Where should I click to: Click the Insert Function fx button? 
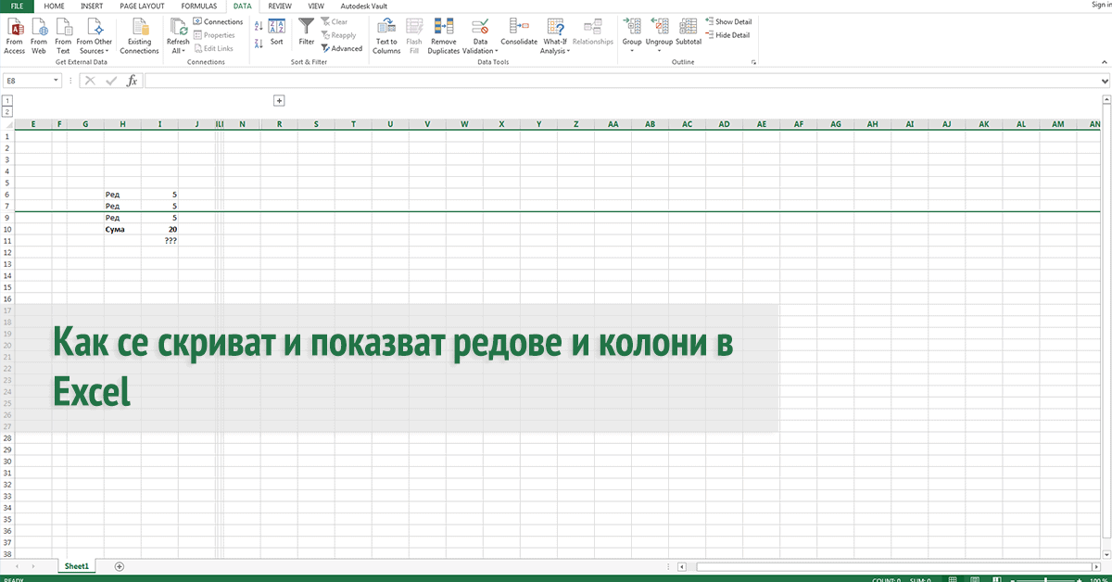coord(132,81)
